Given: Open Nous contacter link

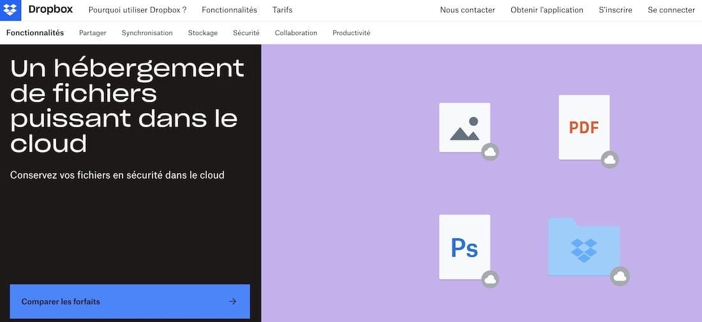Looking at the screenshot, I should click(x=467, y=10).
